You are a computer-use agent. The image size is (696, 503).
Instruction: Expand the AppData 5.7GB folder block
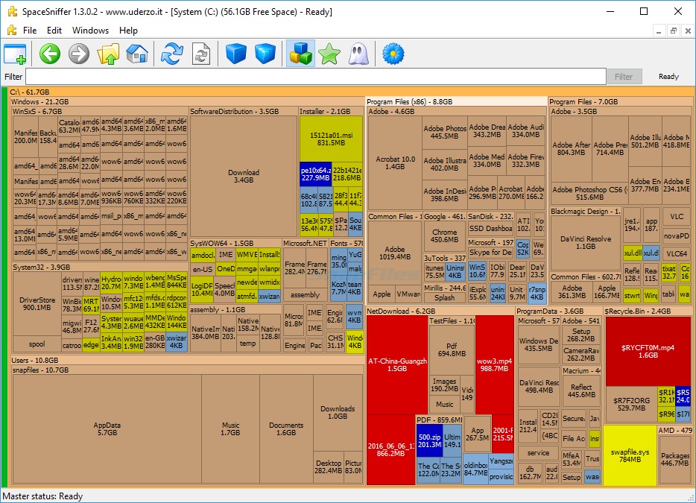pyautogui.click(x=107, y=428)
